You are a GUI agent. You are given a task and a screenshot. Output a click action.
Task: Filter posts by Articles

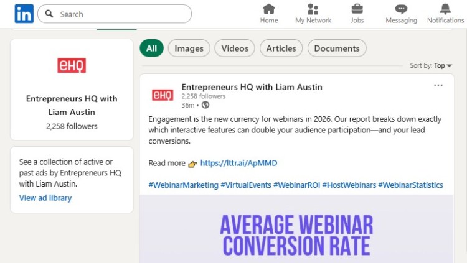pos(281,48)
